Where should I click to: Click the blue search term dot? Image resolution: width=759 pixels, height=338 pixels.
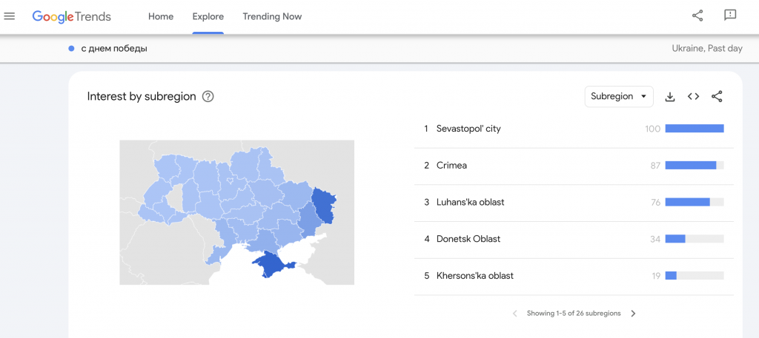point(71,49)
